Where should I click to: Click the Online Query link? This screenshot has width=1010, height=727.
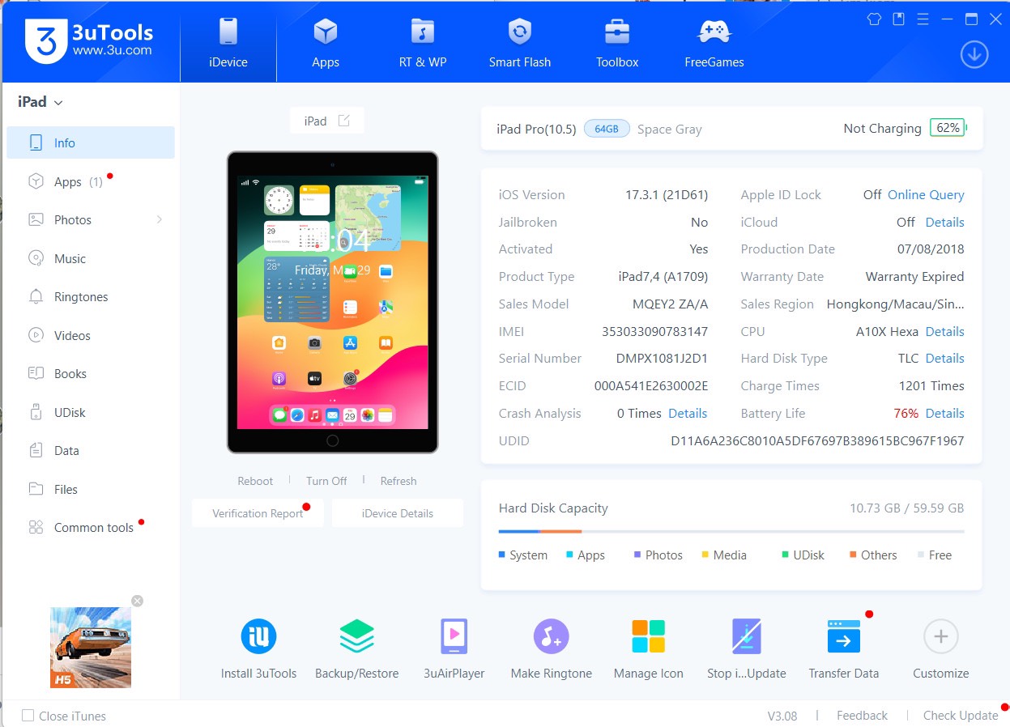click(926, 195)
